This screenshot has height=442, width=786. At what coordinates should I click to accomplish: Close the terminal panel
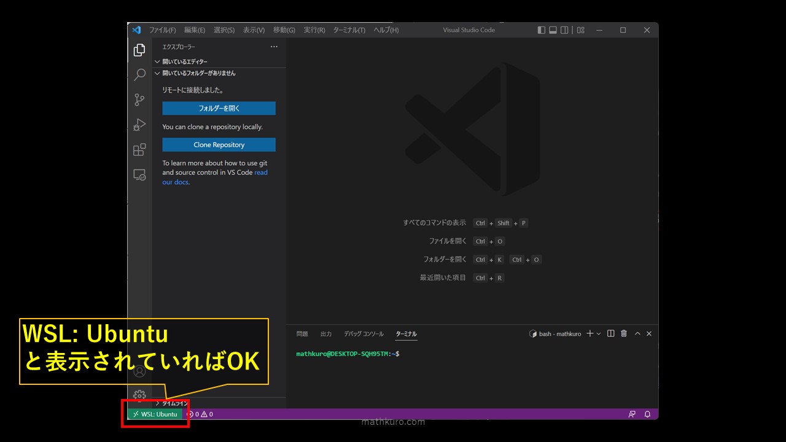pyautogui.click(x=649, y=333)
